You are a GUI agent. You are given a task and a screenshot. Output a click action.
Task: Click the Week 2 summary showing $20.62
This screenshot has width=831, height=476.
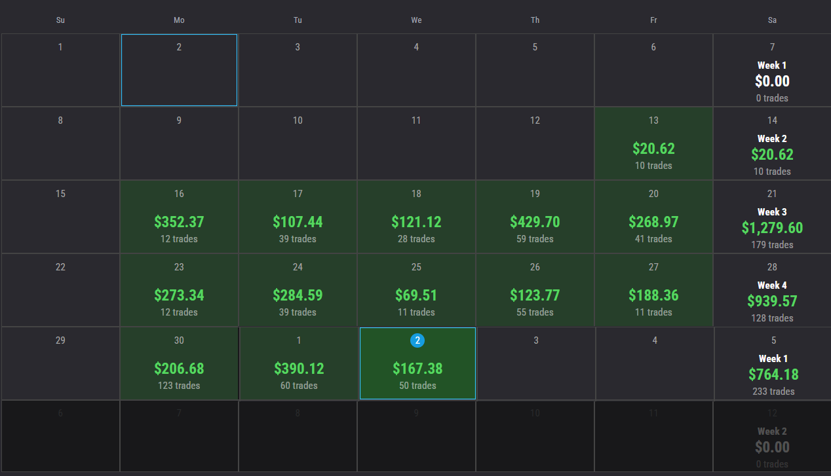(x=772, y=143)
